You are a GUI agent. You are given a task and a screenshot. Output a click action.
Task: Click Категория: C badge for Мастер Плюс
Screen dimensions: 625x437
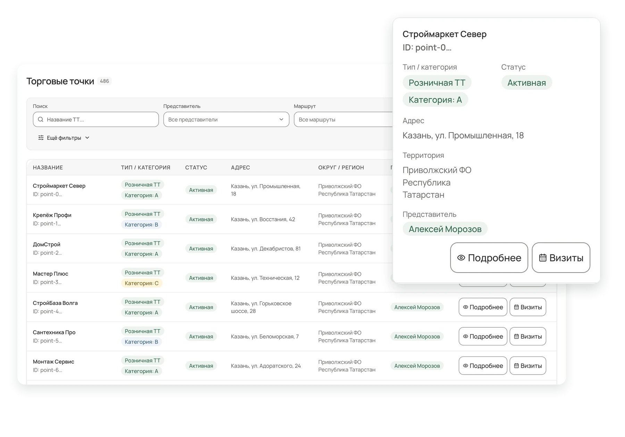(142, 283)
